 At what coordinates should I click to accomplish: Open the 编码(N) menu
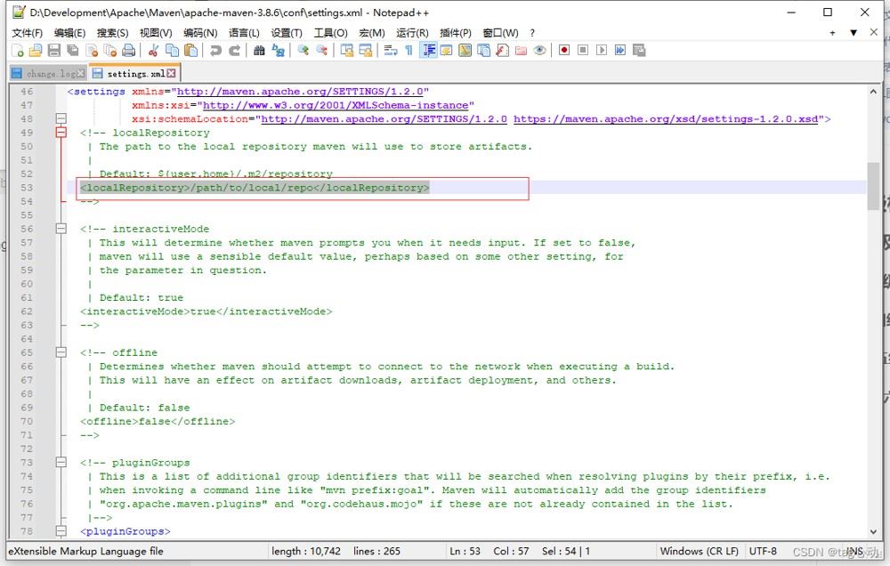[x=199, y=33]
